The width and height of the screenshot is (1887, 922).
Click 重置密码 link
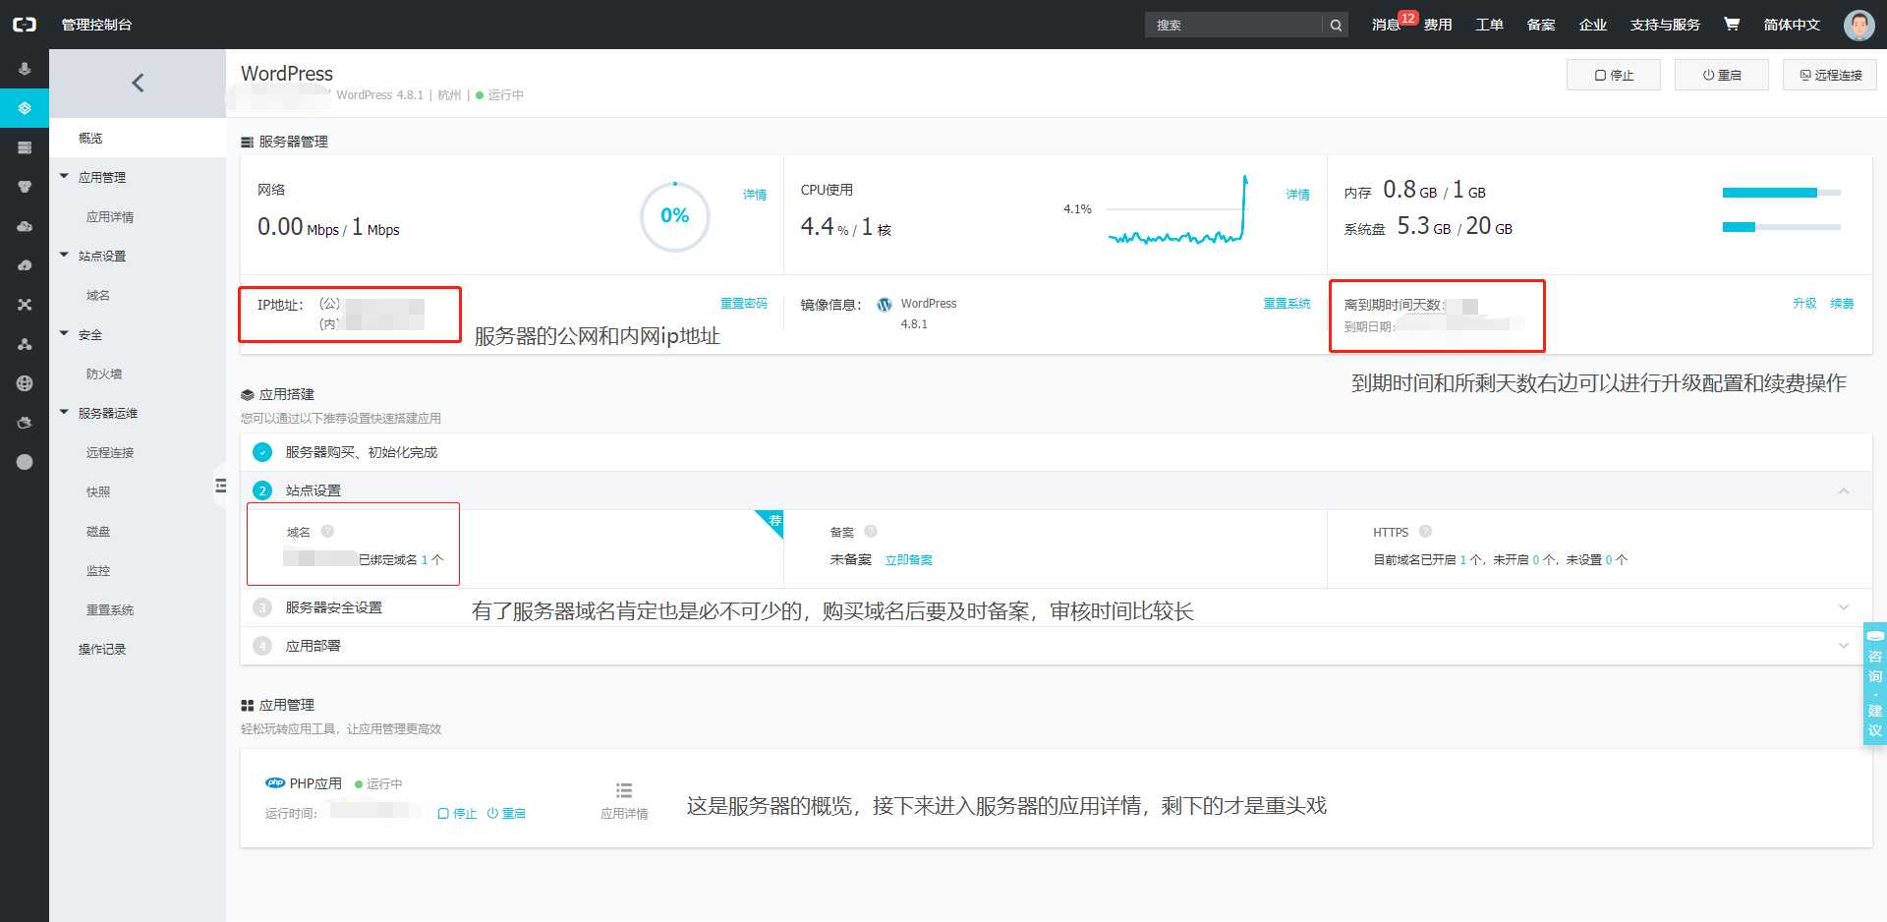pos(744,304)
